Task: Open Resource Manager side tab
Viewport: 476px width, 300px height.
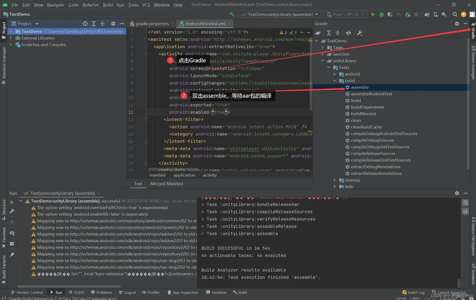Action: (x=4, y=65)
